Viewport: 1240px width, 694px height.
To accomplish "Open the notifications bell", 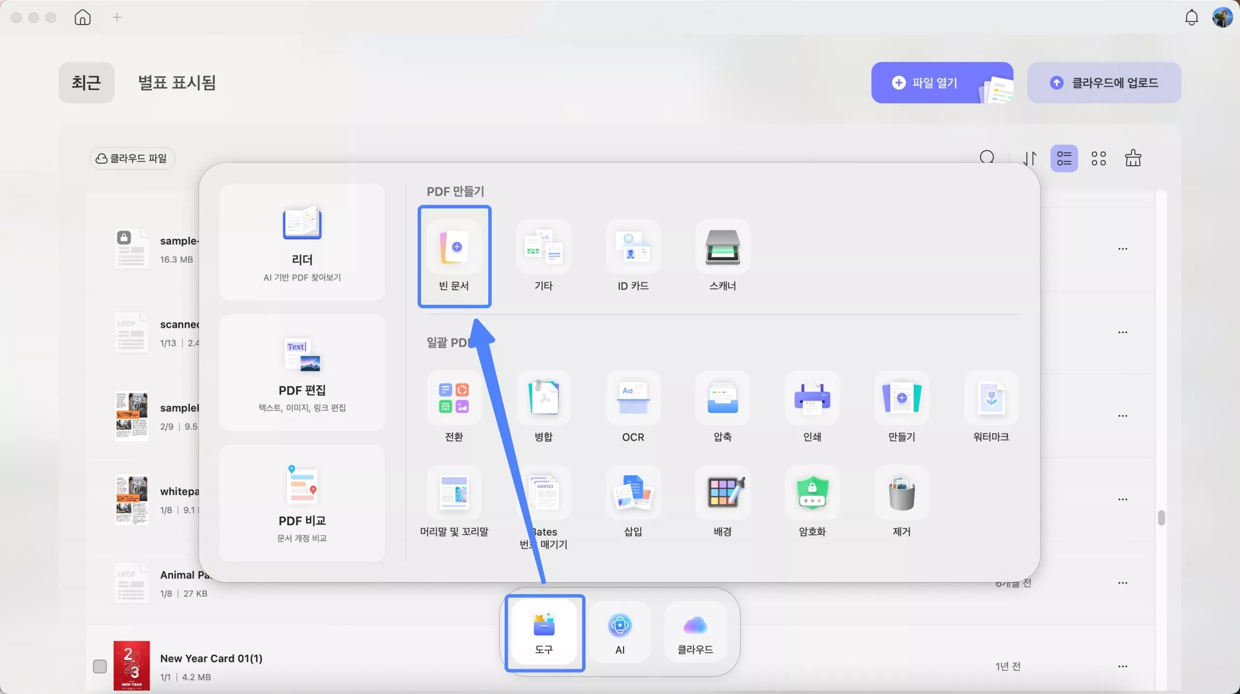I will click(x=1192, y=17).
